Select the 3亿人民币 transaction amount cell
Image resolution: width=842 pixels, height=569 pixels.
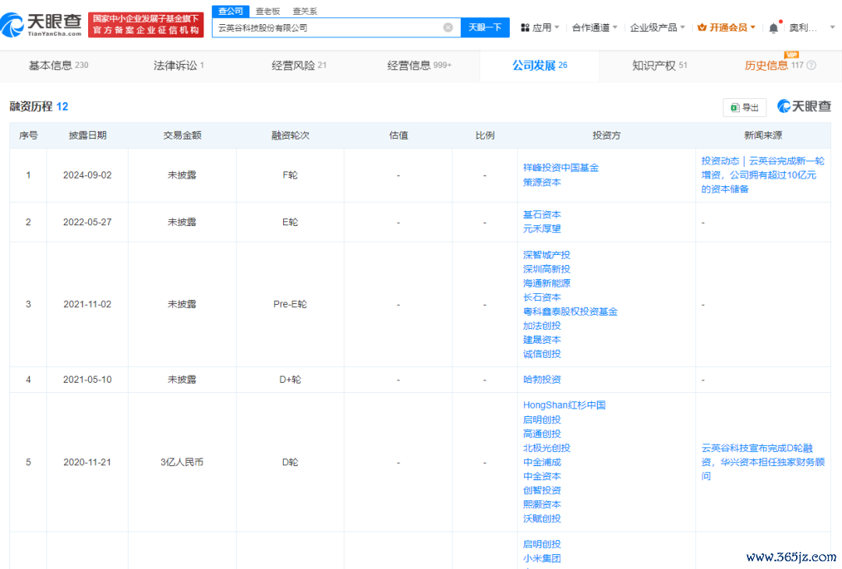coord(182,462)
